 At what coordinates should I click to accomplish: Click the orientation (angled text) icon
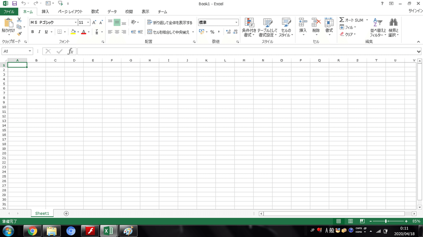tap(134, 22)
